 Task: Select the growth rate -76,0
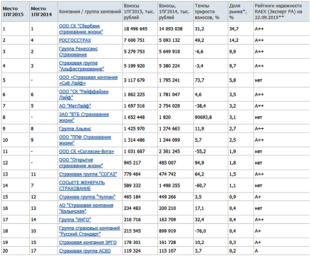[x=200, y=231]
